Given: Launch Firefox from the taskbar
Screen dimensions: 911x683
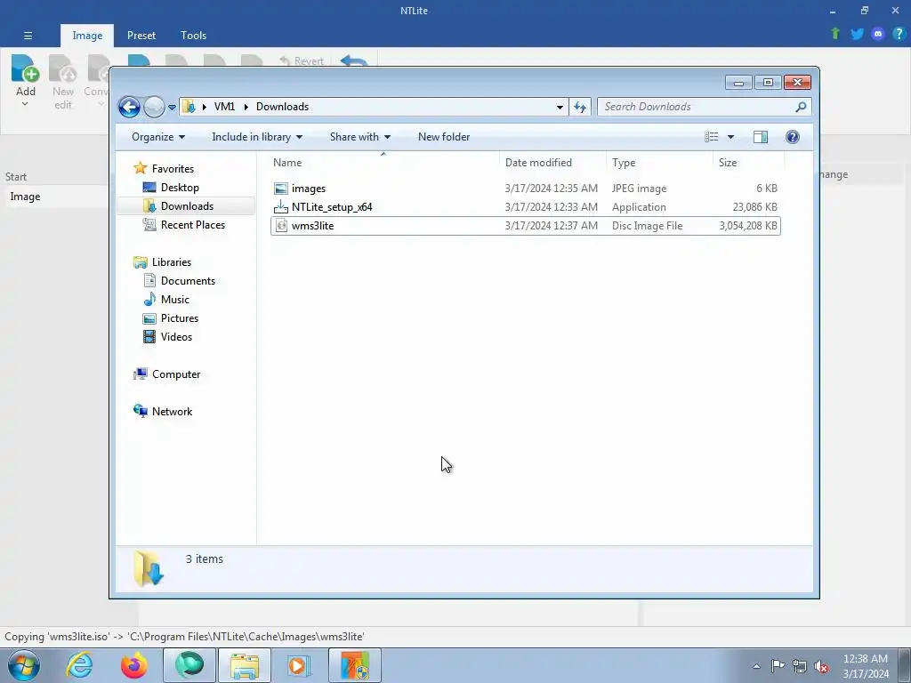Looking at the screenshot, I should 133,665.
